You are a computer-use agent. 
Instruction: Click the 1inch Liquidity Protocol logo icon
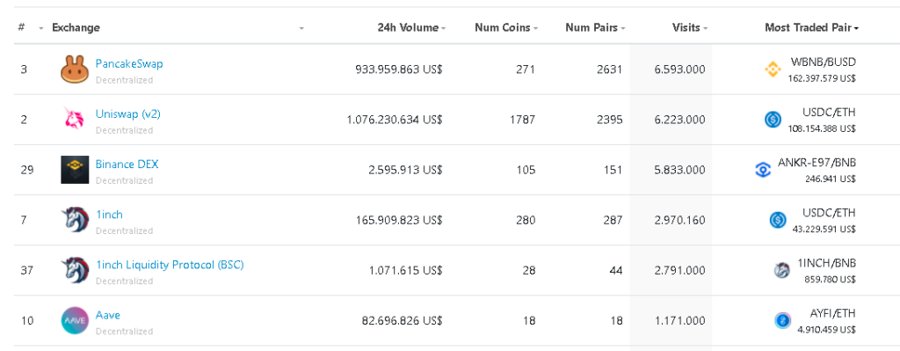[75, 270]
